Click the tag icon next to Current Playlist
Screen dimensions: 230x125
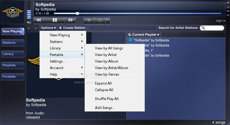pyautogui.click(x=130, y=35)
